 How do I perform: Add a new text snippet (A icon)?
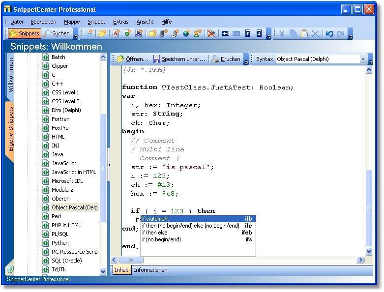tap(116, 33)
